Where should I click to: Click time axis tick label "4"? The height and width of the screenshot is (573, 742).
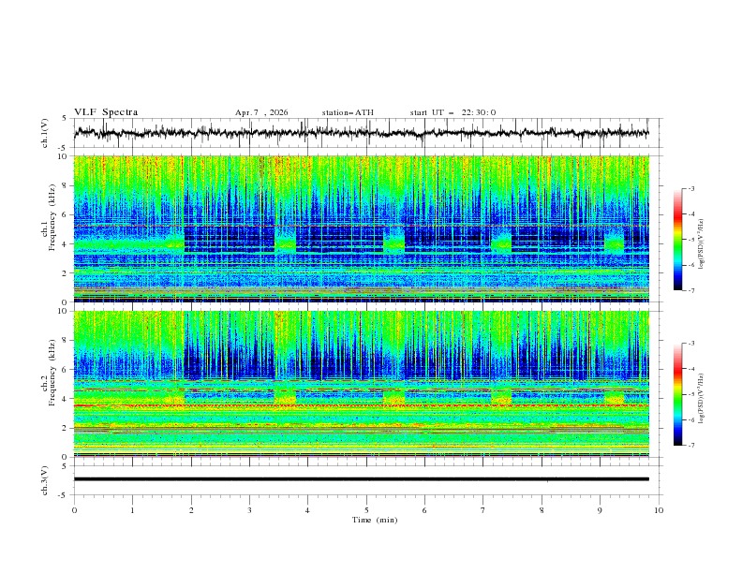[x=307, y=510]
